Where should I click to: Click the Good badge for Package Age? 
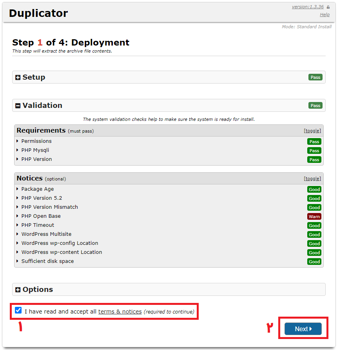coord(314,190)
